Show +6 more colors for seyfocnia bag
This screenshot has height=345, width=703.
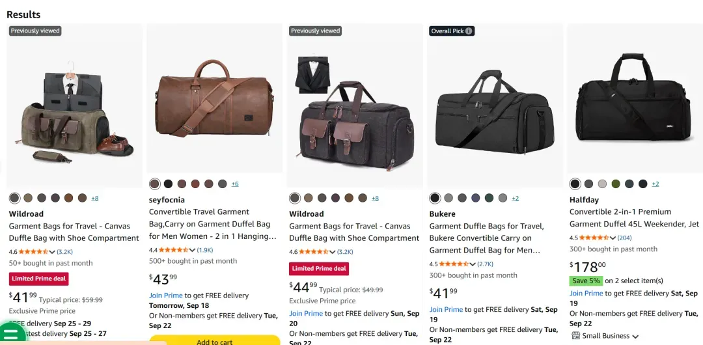235,184
